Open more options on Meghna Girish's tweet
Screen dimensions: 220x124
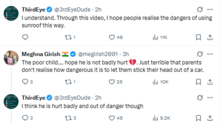[x=210, y=54]
